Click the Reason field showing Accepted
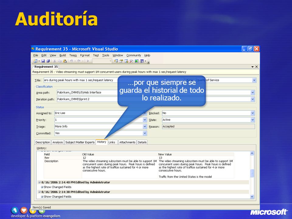Viewport: 292px width, 219px height. [x=208, y=127]
